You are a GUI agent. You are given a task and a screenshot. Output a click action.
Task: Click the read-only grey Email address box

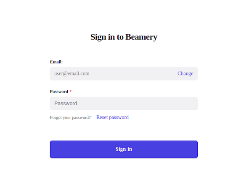[124, 74]
